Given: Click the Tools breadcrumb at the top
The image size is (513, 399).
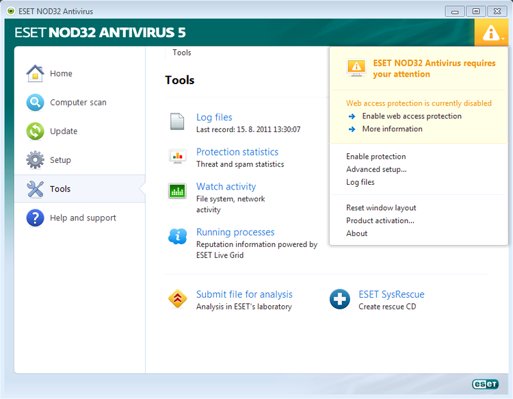Looking at the screenshot, I should [x=181, y=53].
